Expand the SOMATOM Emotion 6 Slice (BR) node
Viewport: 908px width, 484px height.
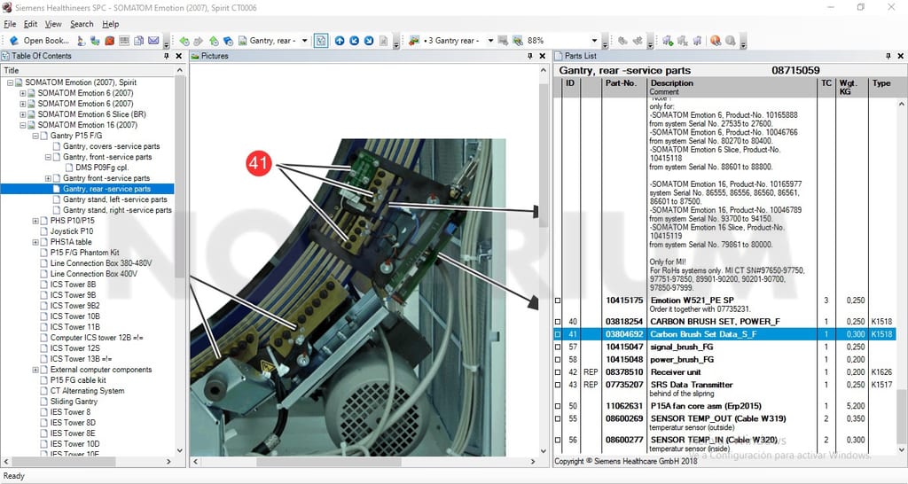(22, 114)
